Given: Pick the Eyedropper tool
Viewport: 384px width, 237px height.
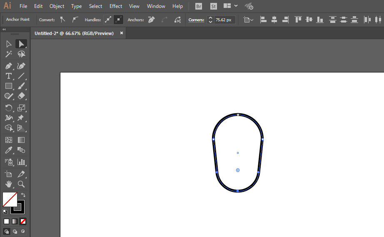Looking at the screenshot, I should (x=9, y=150).
